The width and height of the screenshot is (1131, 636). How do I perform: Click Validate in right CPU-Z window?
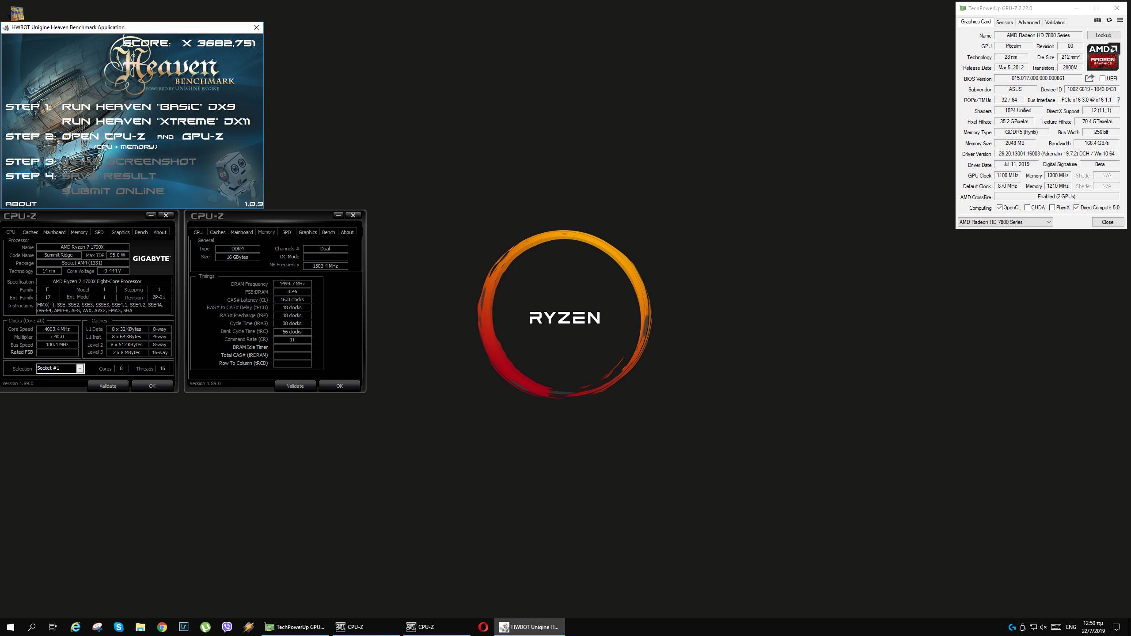295,386
